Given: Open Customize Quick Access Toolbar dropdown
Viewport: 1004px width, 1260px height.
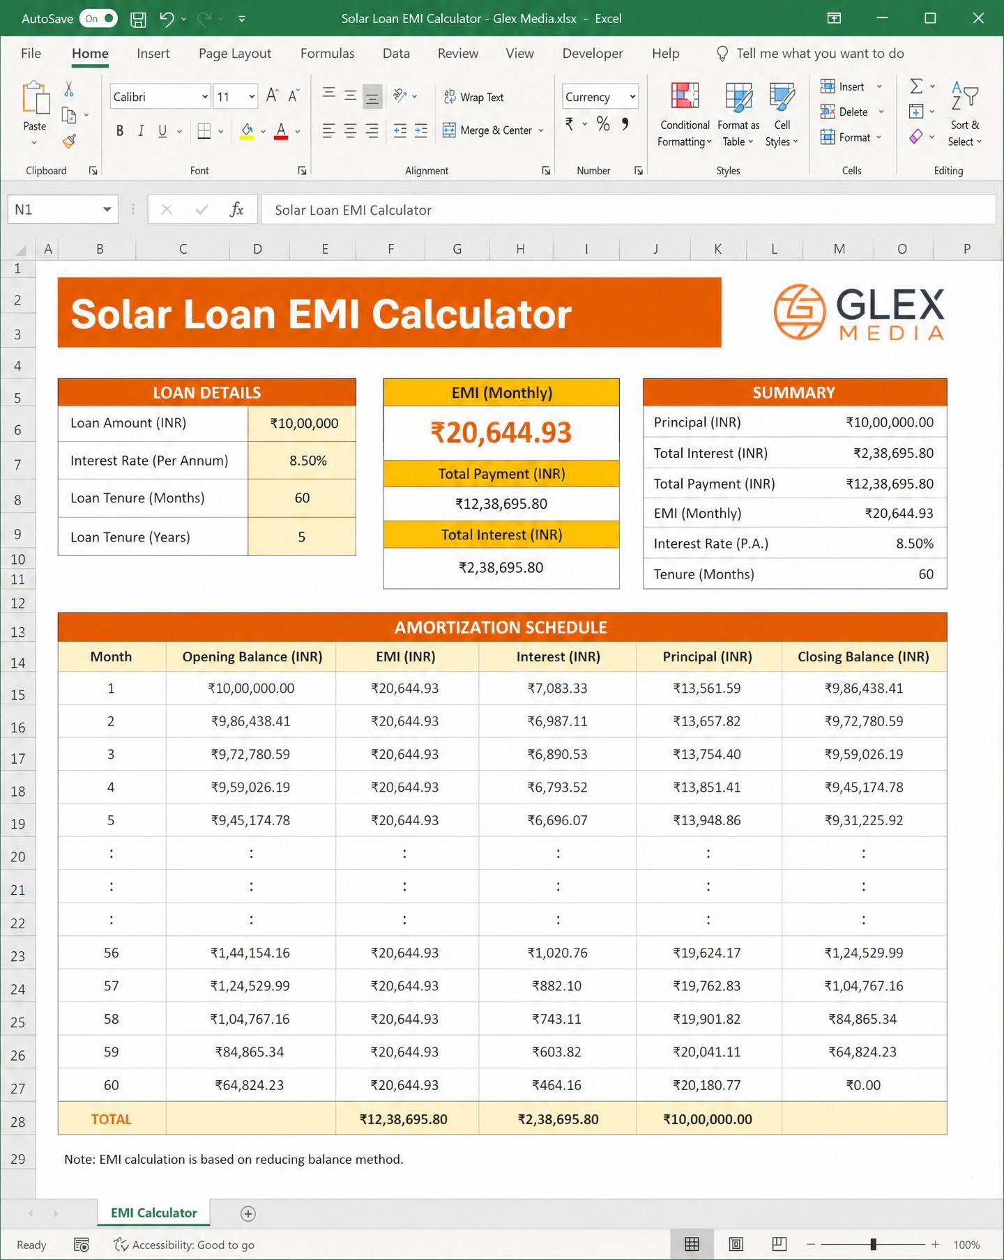Looking at the screenshot, I should [242, 19].
